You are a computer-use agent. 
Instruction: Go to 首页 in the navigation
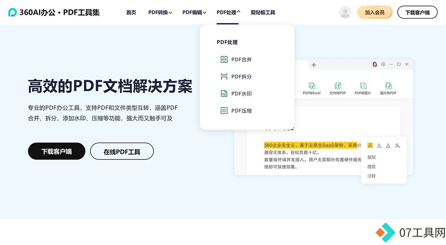coord(131,13)
